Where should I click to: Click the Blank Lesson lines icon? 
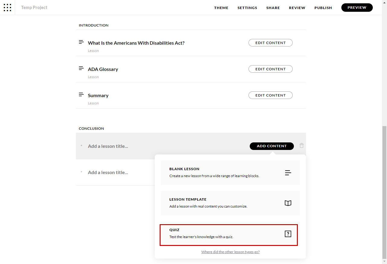tap(288, 173)
